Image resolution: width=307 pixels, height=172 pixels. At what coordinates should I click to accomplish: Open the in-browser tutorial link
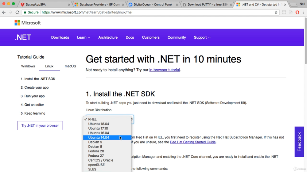point(165,70)
